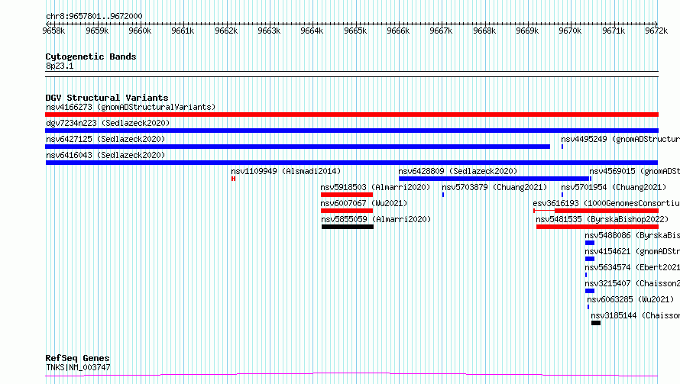The width and height of the screenshot is (680, 384).
Task: Click the red bar under nsv5918503
Action: point(347,195)
